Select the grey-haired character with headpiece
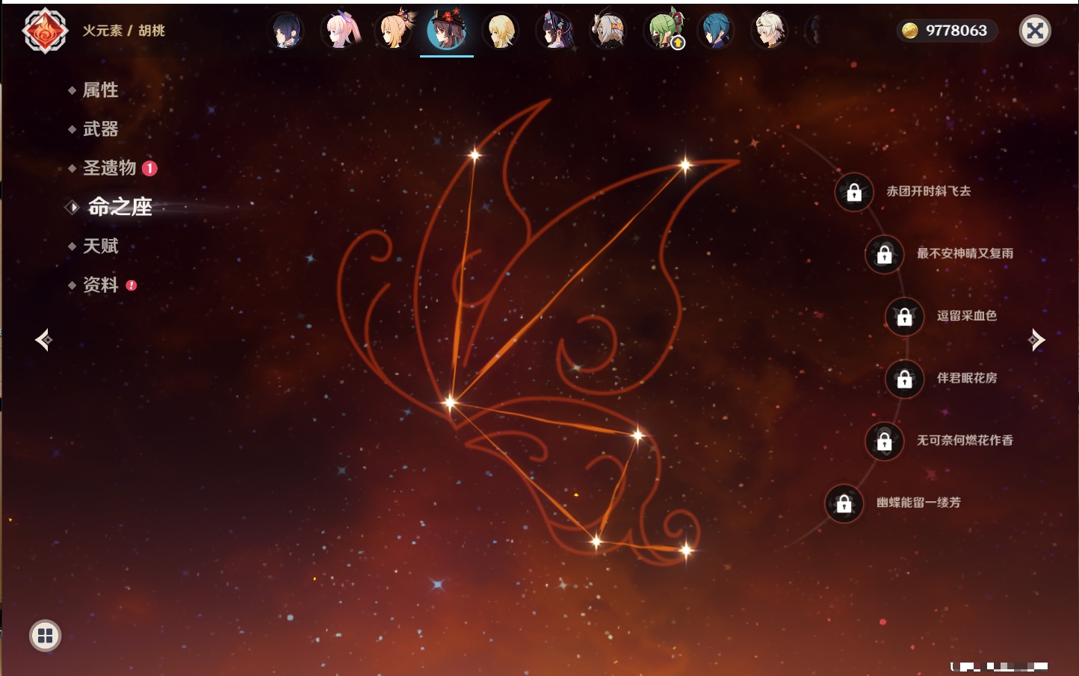 (x=609, y=31)
